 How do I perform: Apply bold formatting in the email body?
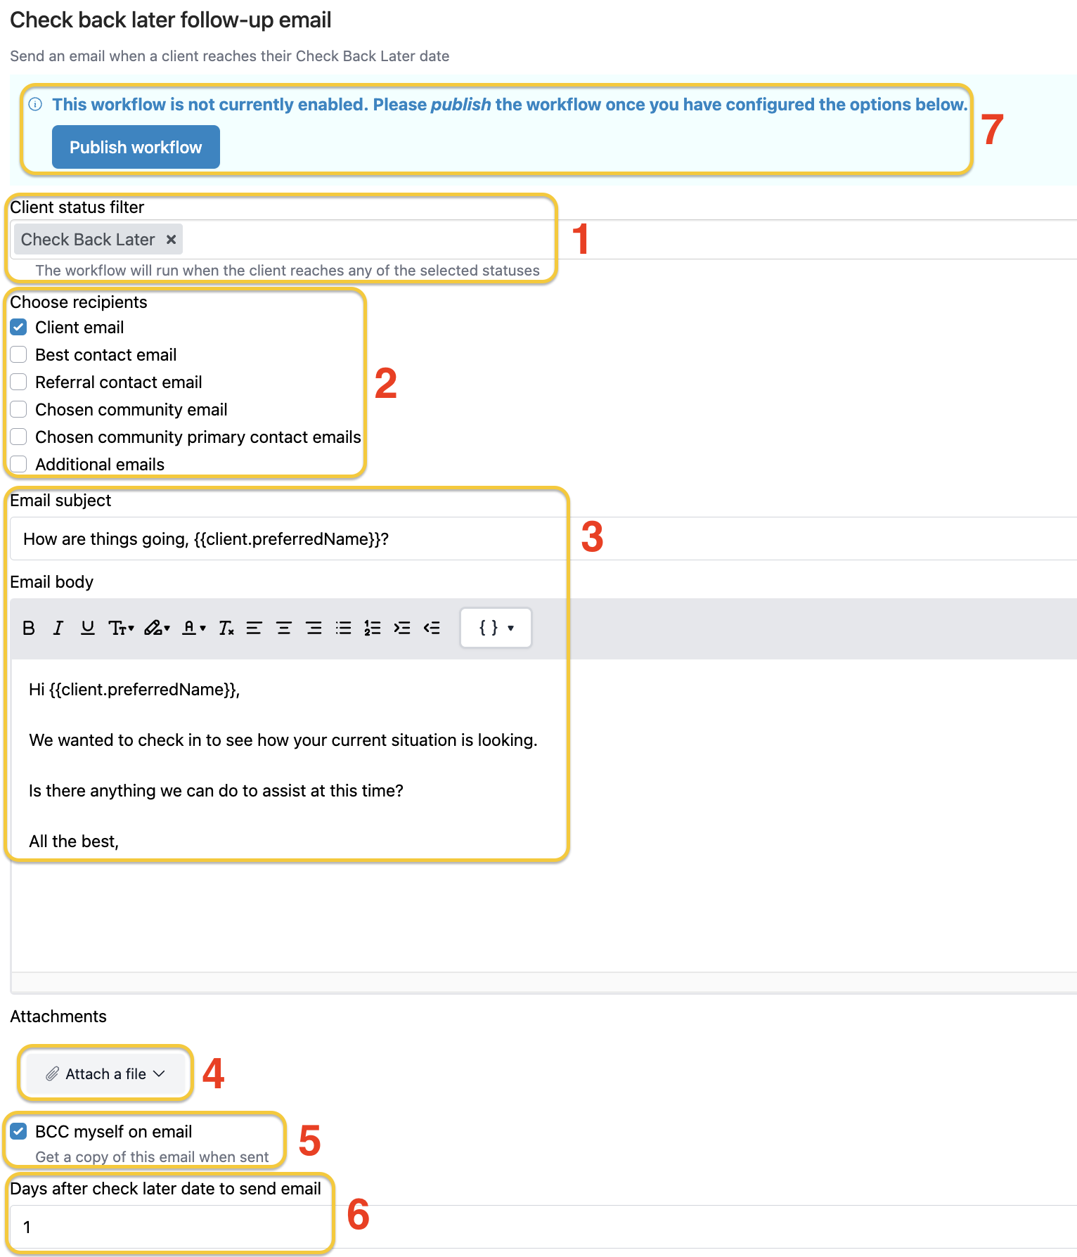pos(29,628)
